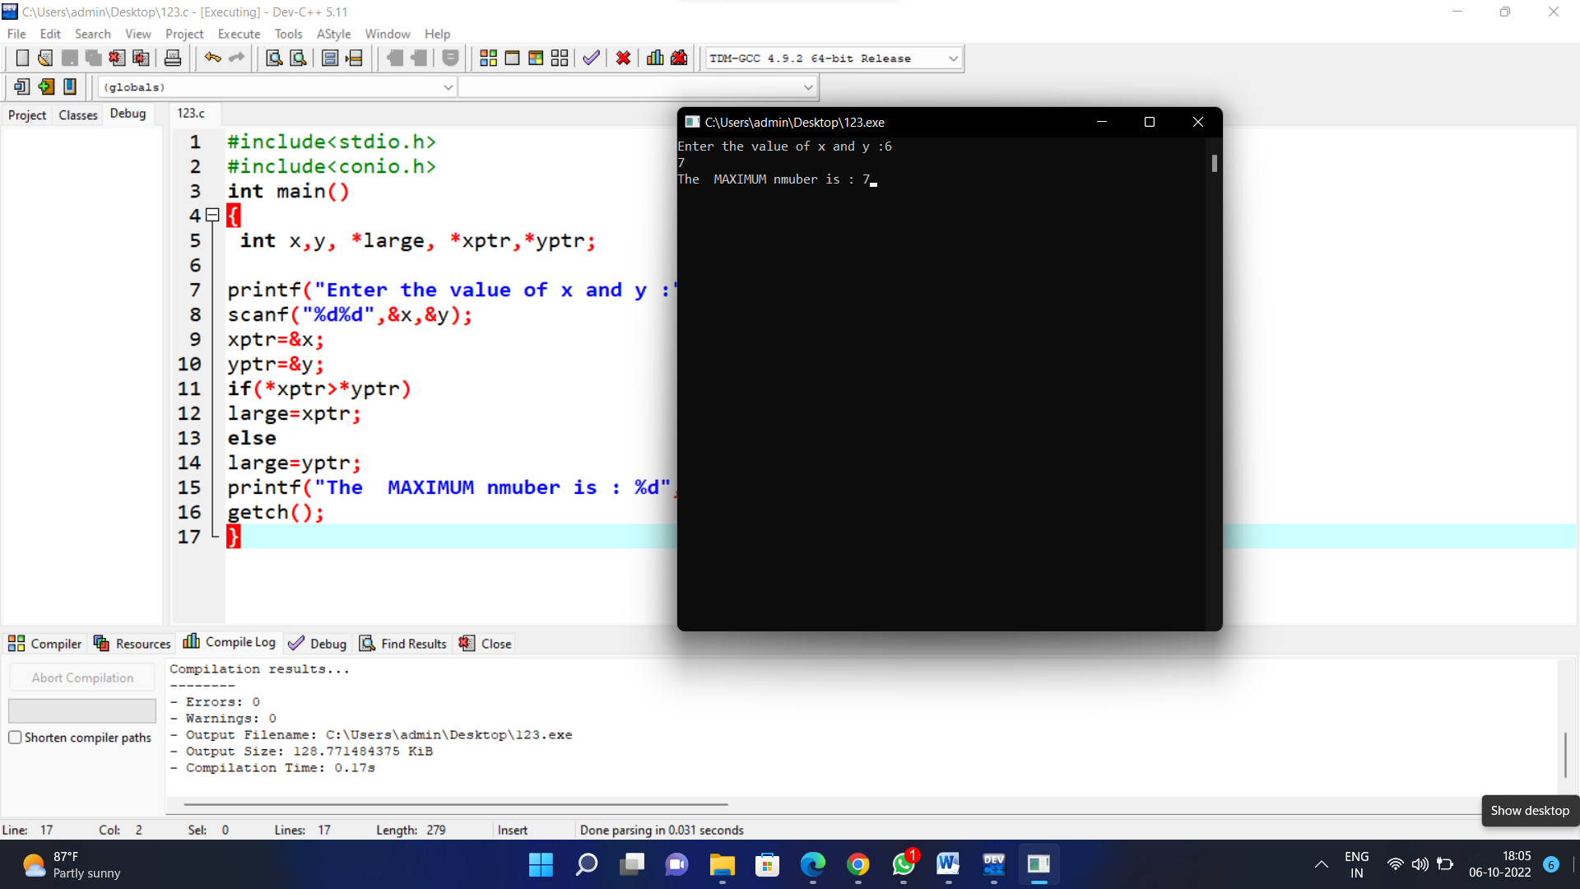Open the Find Results tab
Image resolution: width=1580 pixels, height=889 pixels.
tap(403, 644)
